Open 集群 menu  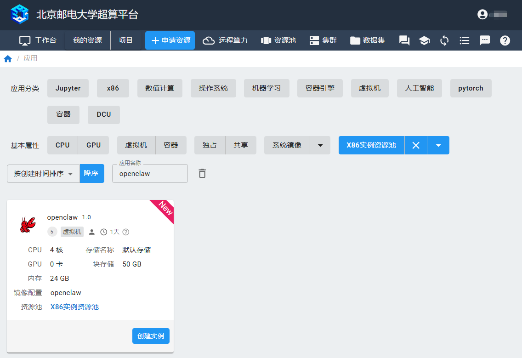[323, 40]
